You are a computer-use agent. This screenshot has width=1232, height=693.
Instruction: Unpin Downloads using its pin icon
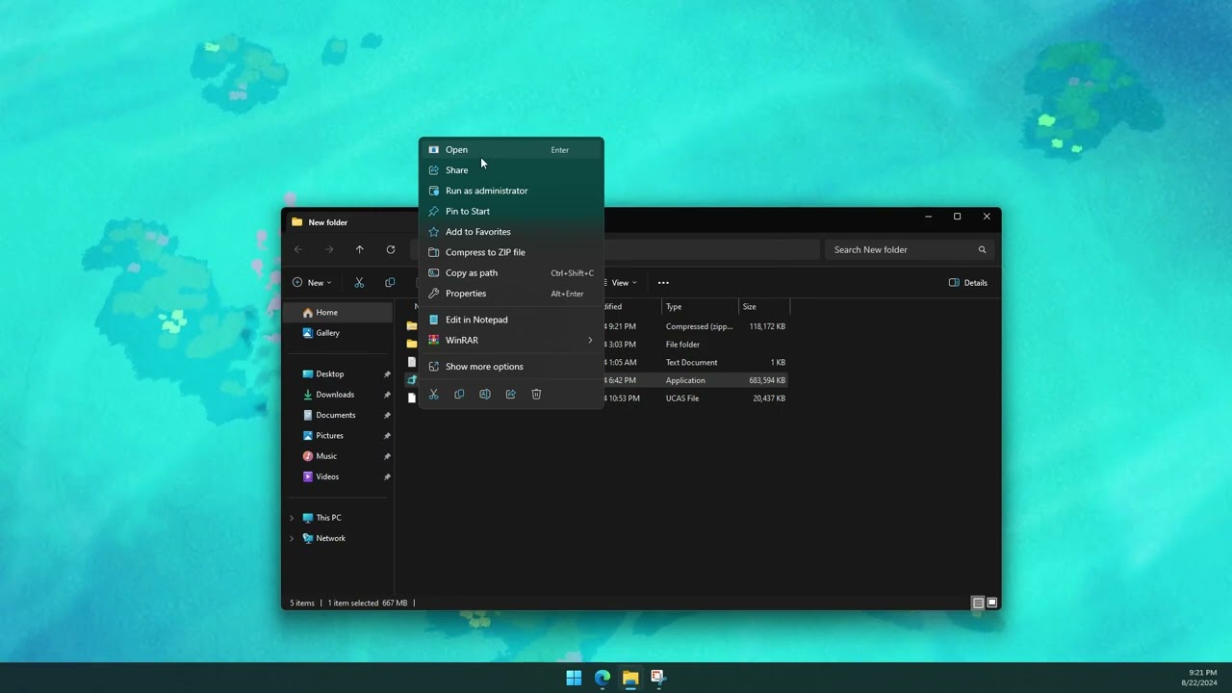(387, 395)
